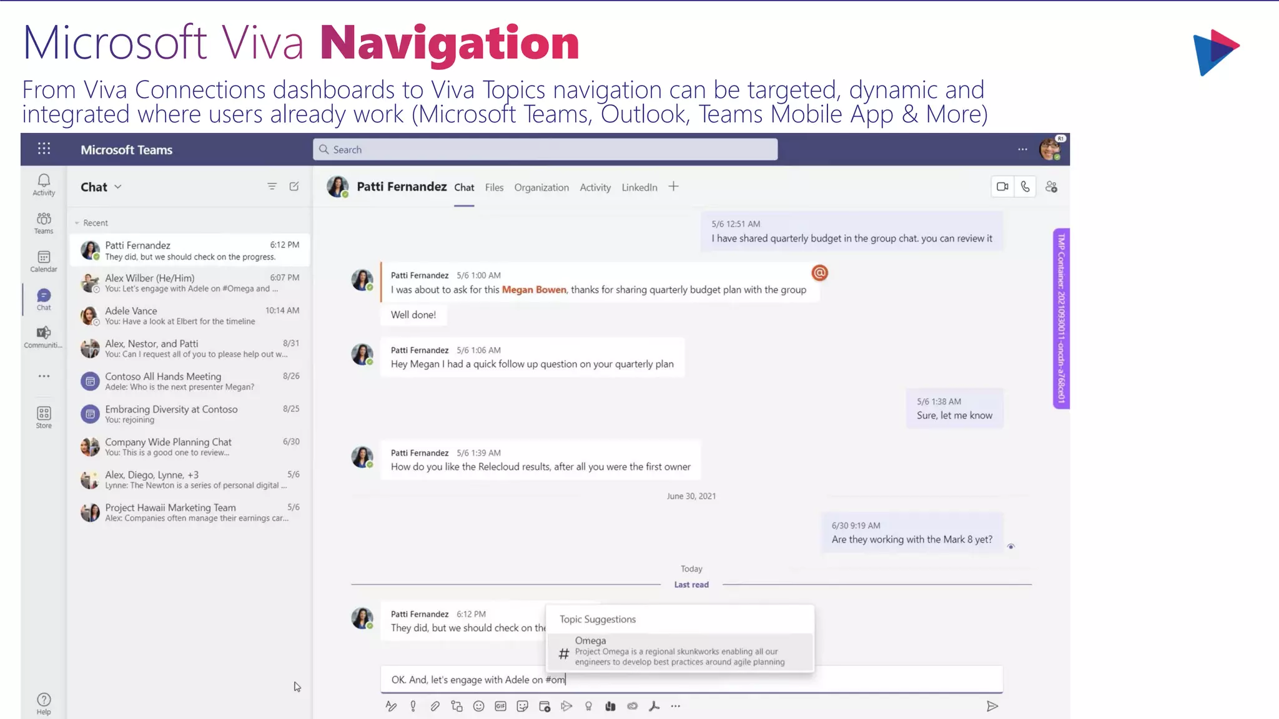Click Patti Fernandez's avatar in the chat header

click(x=337, y=187)
